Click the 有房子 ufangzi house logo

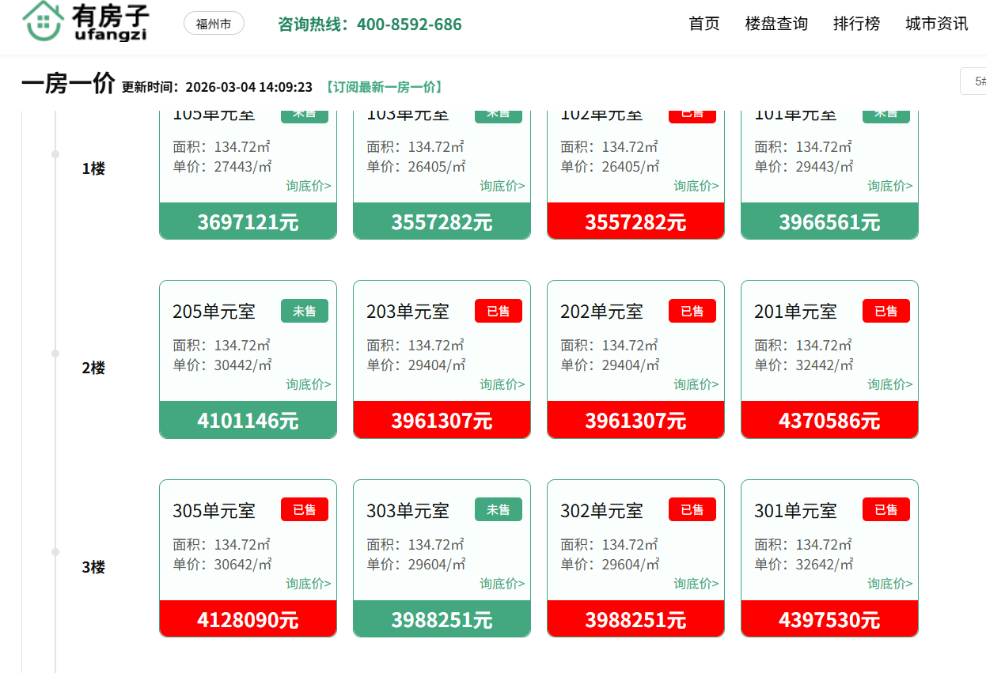85,22
